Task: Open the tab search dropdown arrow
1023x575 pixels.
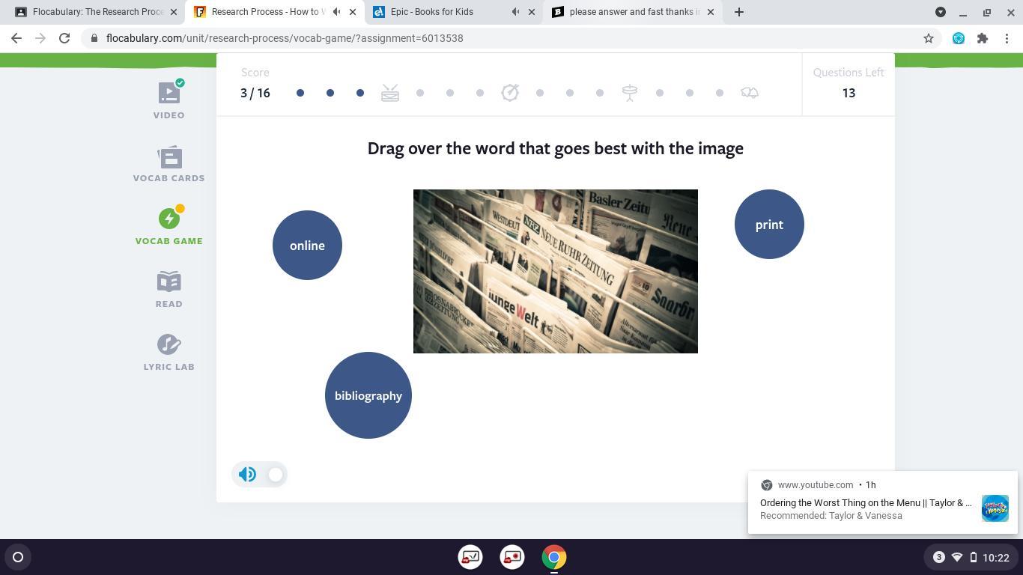Action: [941, 12]
